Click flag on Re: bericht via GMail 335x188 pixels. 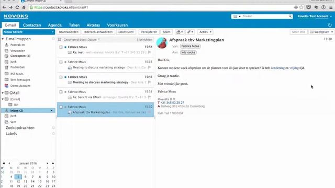click(x=149, y=97)
